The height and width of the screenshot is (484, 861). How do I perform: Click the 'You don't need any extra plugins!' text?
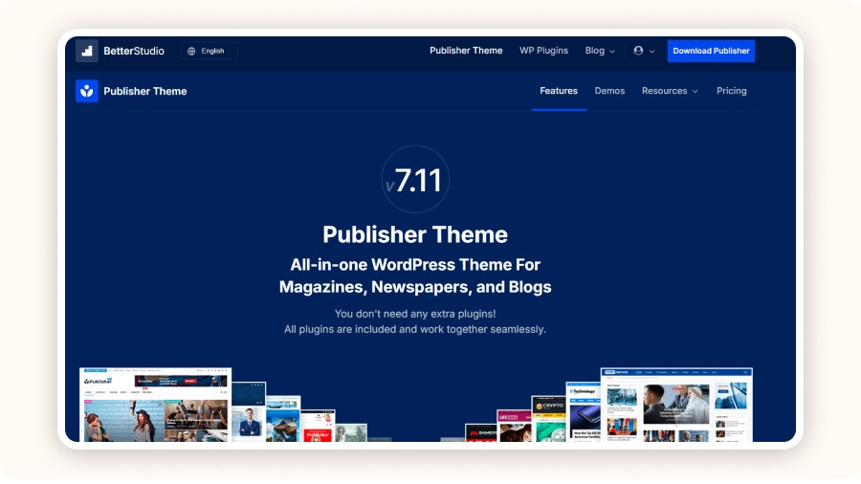(415, 314)
